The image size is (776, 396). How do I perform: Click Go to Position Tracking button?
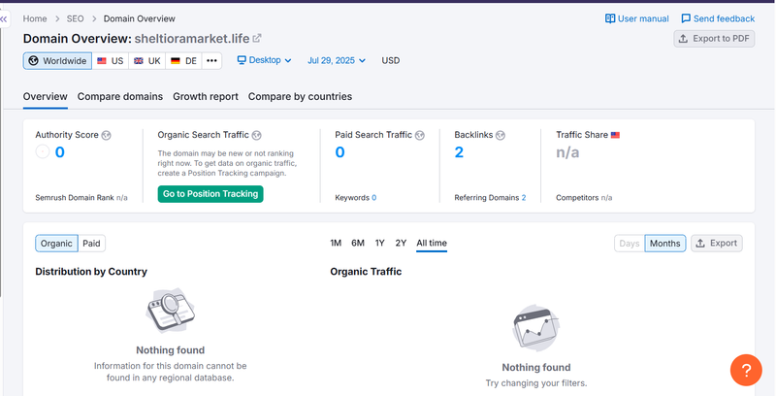point(210,194)
